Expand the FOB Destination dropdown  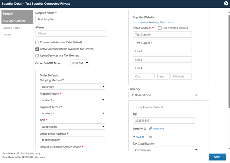point(73,127)
